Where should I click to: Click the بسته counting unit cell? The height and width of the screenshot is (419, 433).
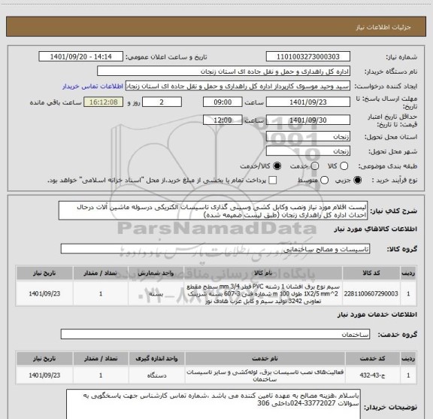pos(156,293)
